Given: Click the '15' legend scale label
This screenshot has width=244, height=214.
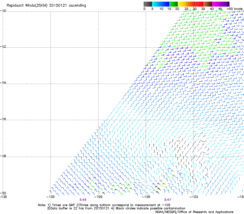Looking at the screenshot, I should (169, 9).
